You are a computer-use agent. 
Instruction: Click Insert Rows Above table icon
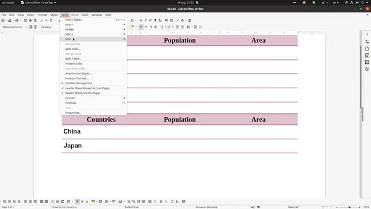pyautogui.click(x=4, y=201)
